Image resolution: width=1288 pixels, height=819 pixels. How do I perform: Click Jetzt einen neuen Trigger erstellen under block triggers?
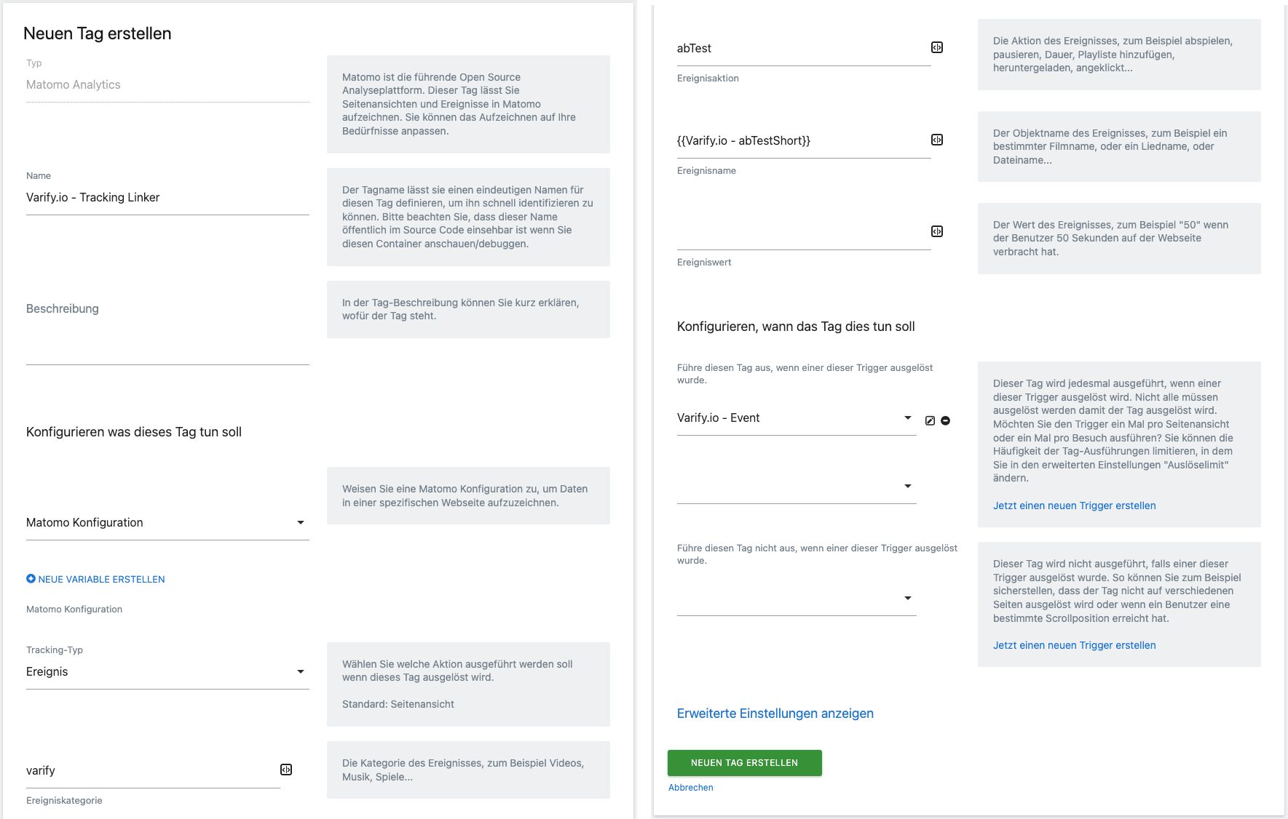tap(1074, 645)
